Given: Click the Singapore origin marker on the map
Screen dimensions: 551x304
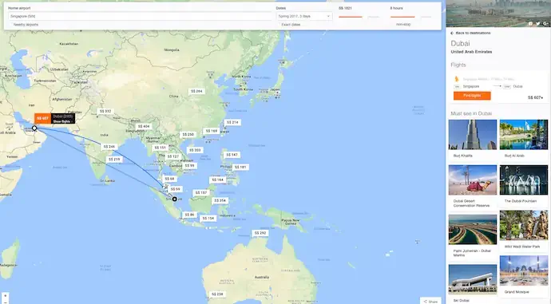Looking at the screenshot, I should point(174,199).
